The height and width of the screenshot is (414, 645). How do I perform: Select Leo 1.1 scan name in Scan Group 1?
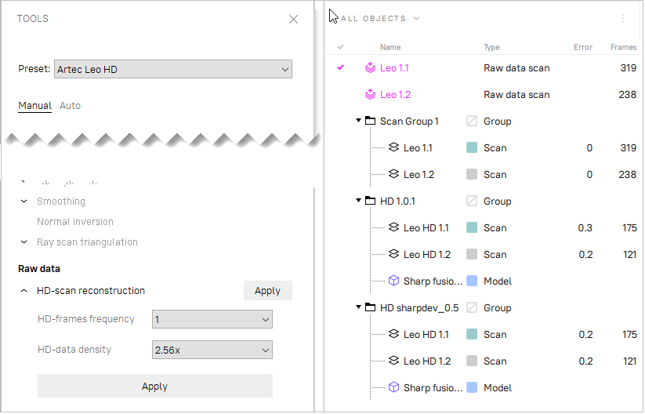(x=418, y=148)
